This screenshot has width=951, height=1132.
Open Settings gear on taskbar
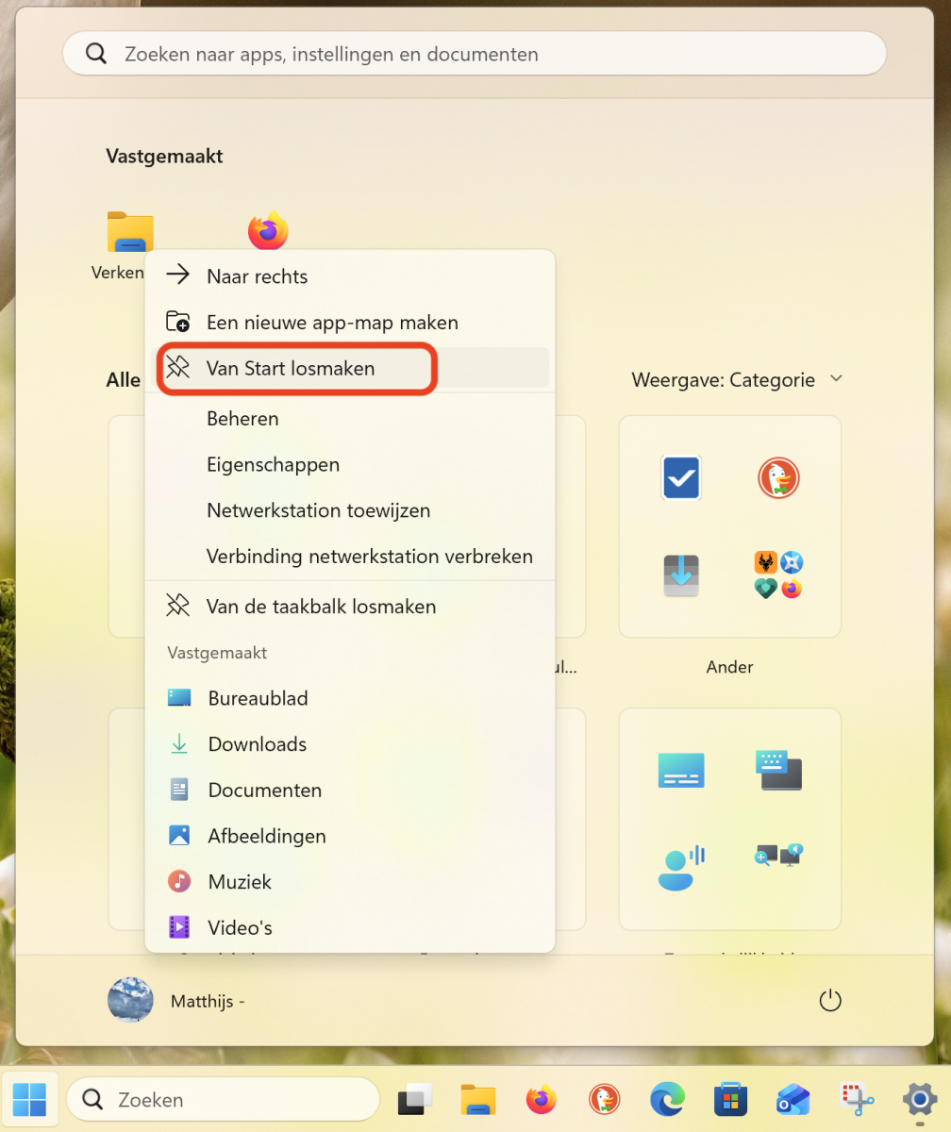(x=920, y=1099)
